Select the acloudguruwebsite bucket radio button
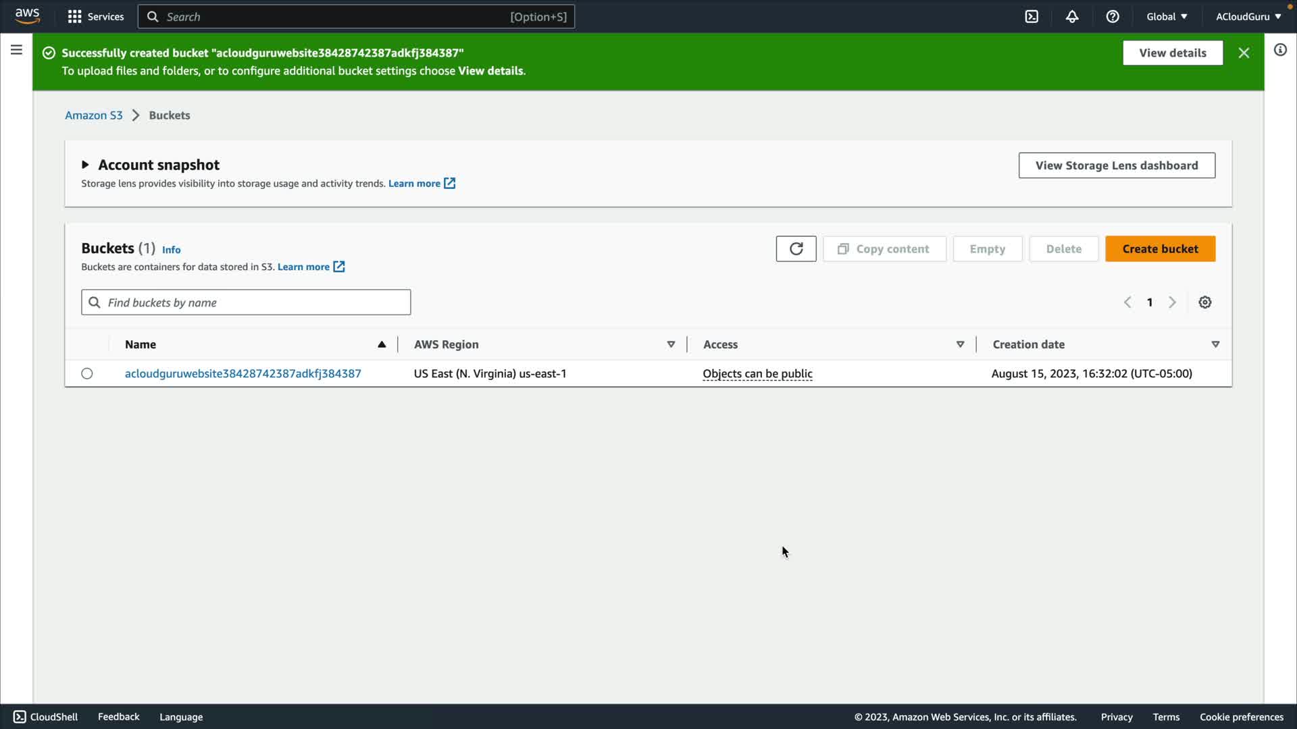 [87, 374]
